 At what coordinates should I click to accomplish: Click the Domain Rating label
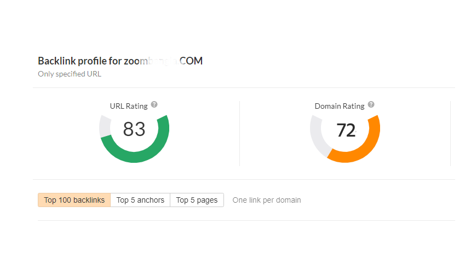(340, 106)
